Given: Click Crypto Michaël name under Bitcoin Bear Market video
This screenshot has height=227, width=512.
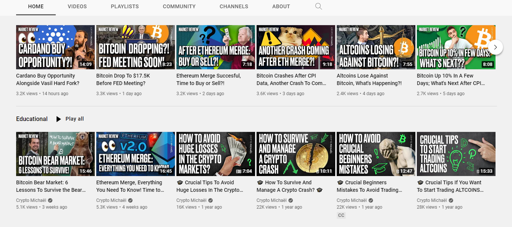Looking at the screenshot, I should (31, 200).
